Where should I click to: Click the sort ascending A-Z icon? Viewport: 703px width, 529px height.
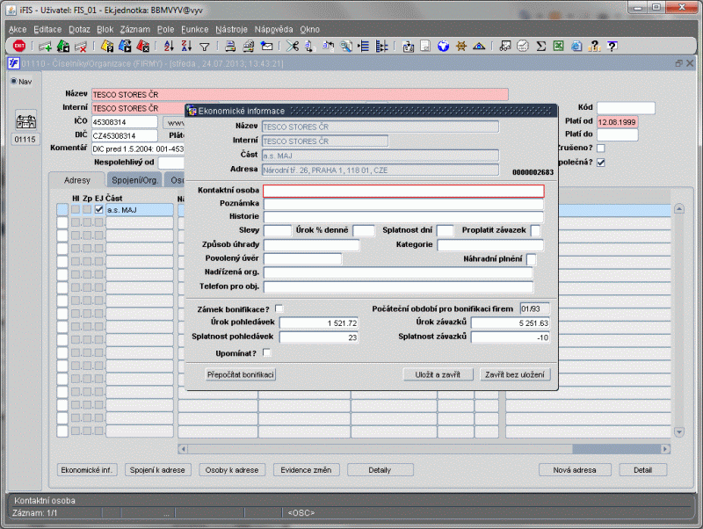[x=169, y=46]
